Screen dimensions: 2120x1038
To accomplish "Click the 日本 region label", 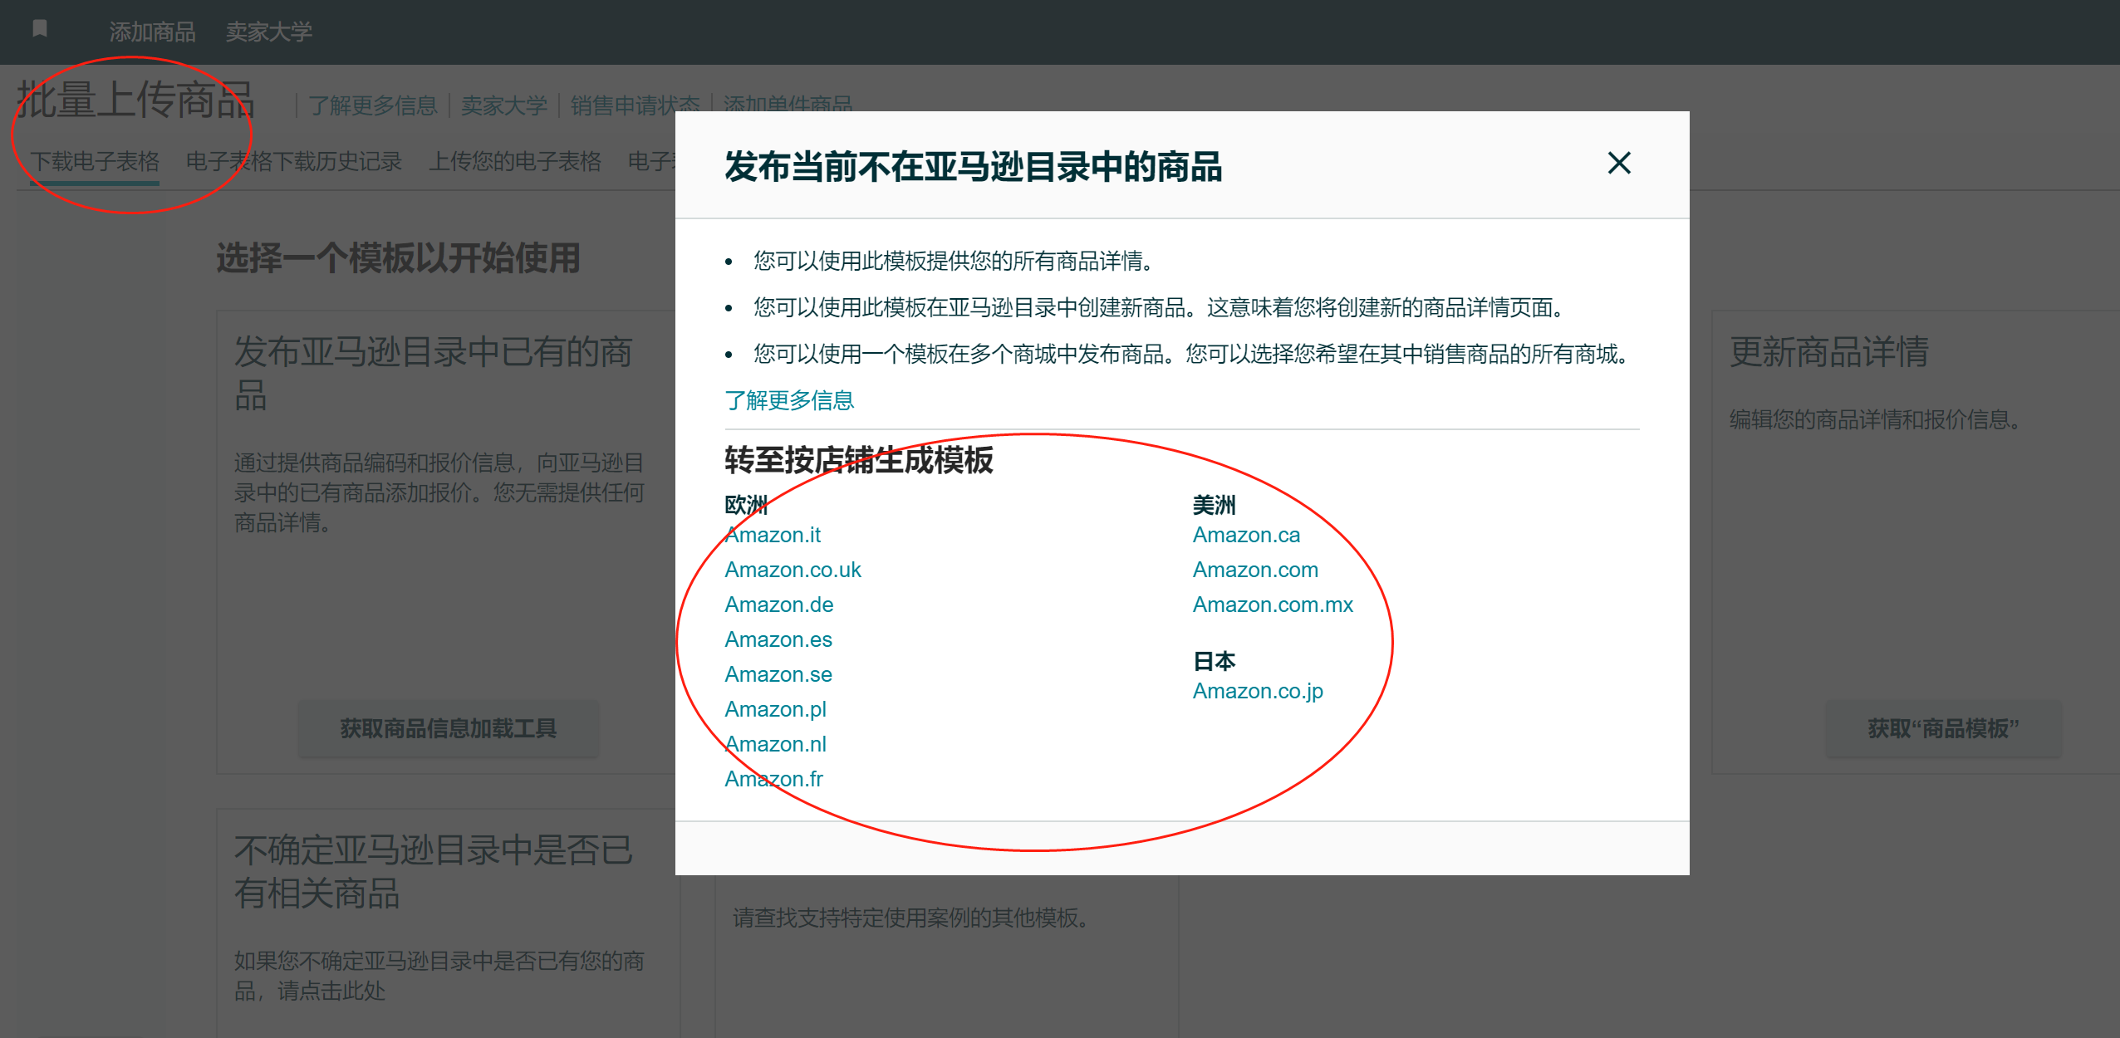I will (x=1215, y=661).
